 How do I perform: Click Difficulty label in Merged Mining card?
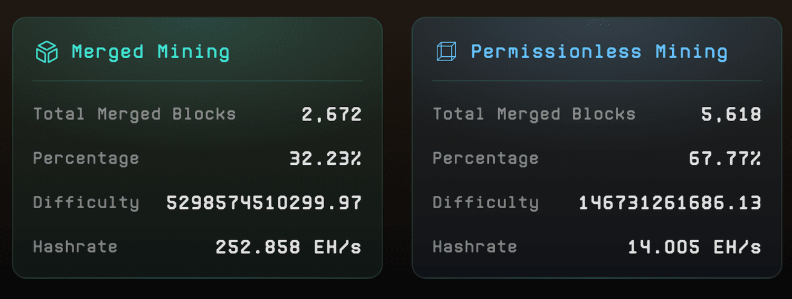click(x=86, y=203)
